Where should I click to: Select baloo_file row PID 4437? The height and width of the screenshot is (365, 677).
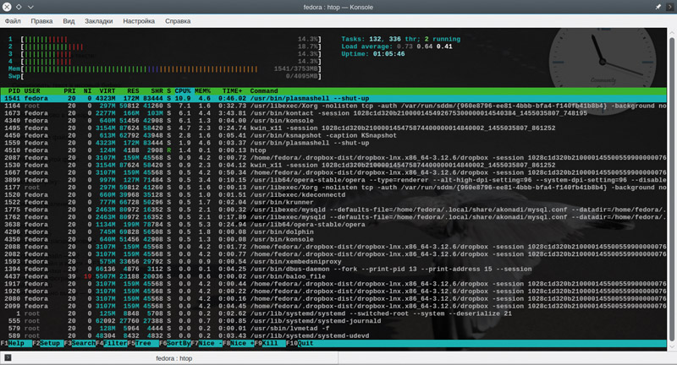(333, 276)
